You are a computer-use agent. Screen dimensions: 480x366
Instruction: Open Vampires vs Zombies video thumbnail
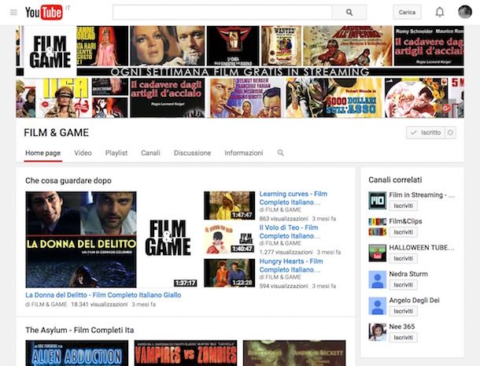pyautogui.click(x=186, y=353)
